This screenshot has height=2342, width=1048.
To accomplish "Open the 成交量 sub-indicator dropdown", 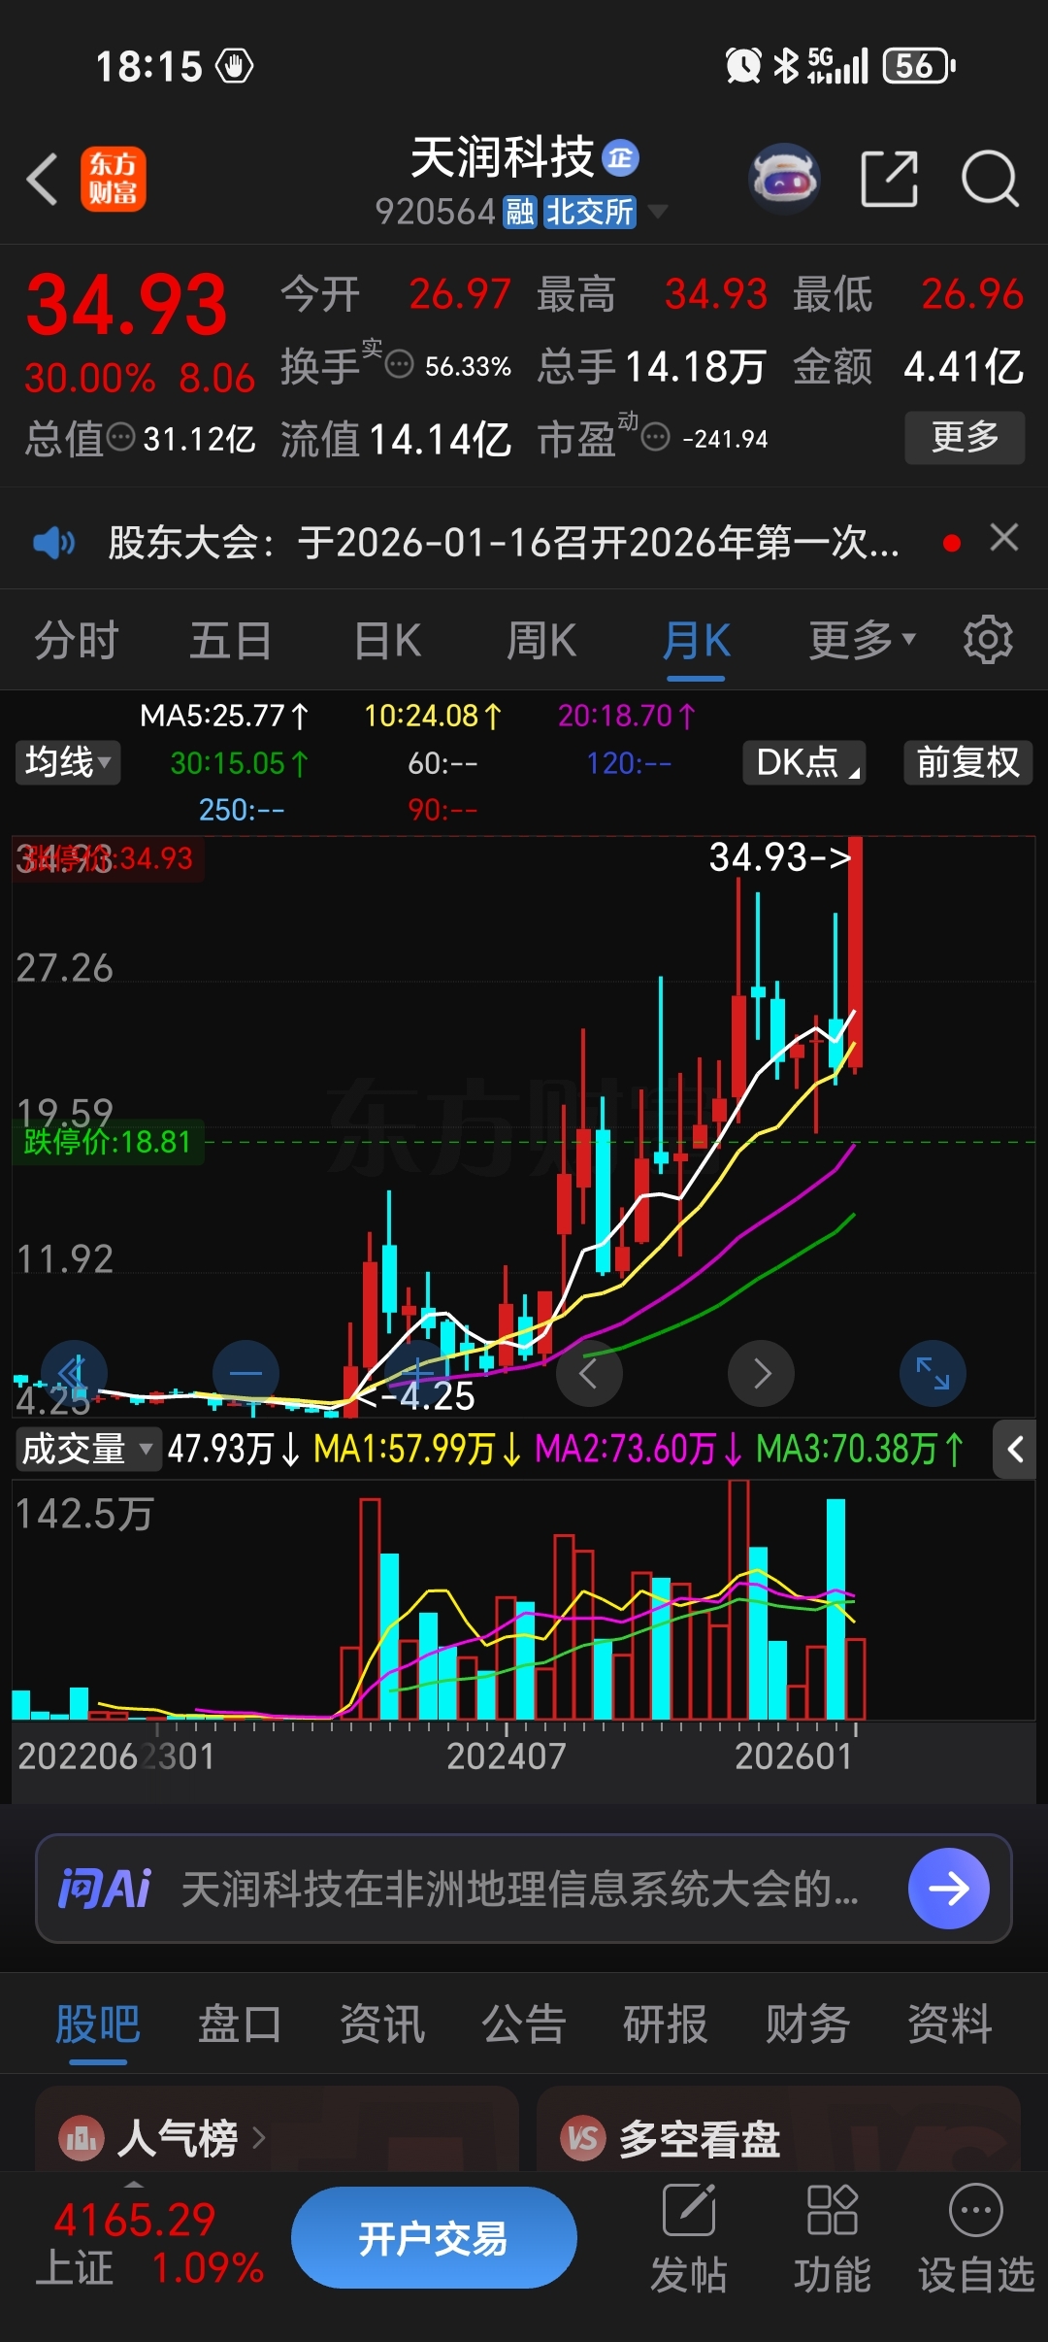I will pyautogui.click(x=87, y=1449).
